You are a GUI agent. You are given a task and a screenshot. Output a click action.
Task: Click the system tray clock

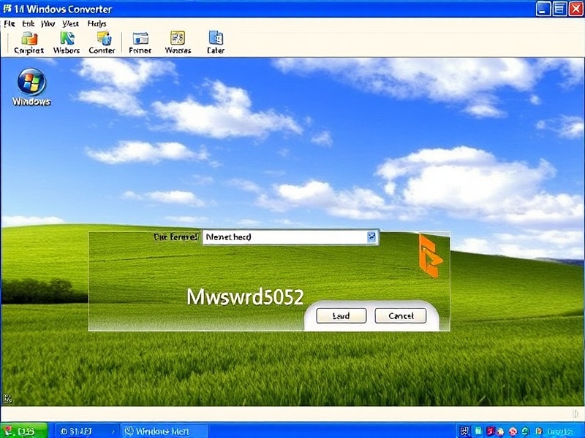pos(560,431)
